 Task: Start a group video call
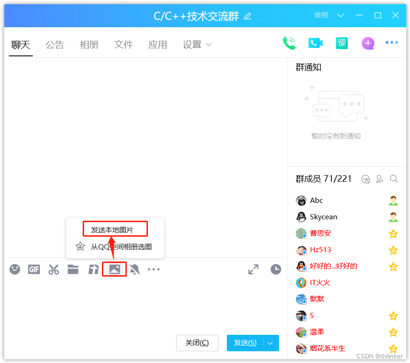pos(315,43)
